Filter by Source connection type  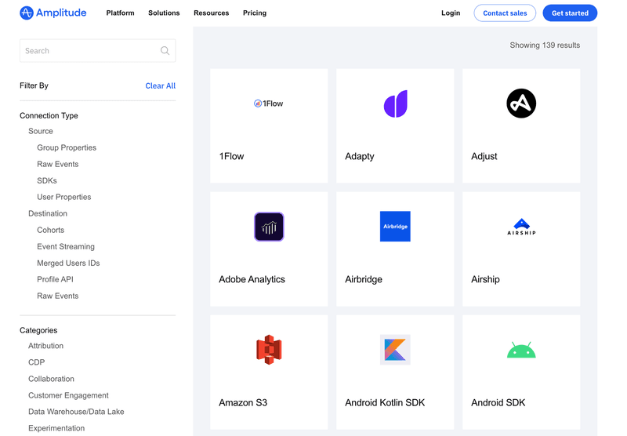coord(41,131)
